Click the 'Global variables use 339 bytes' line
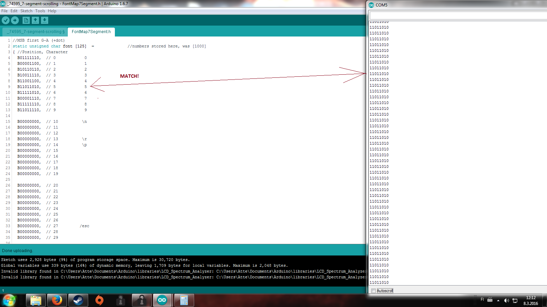The image size is (547, 307). (144, 265)
